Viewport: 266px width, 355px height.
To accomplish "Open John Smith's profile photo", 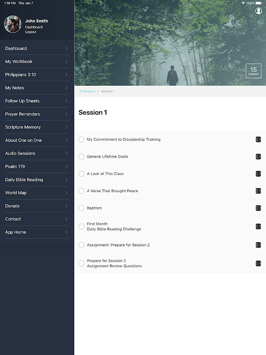I will click(x=13, y=24).
